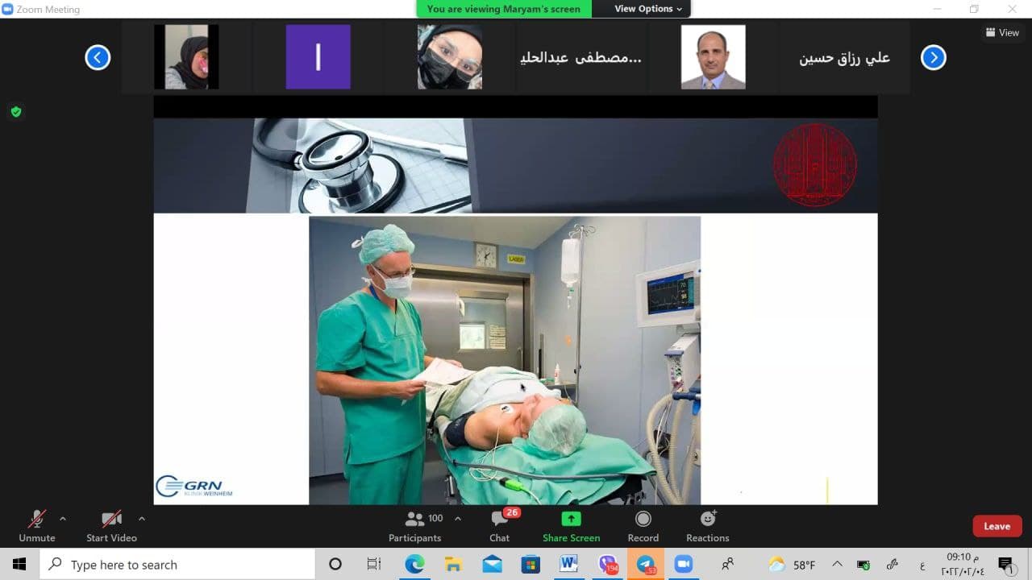This screenshot has width=1032, height=580.
Task: Click the Zoom icon on the taskbar
Action: [x=684, y=564]
